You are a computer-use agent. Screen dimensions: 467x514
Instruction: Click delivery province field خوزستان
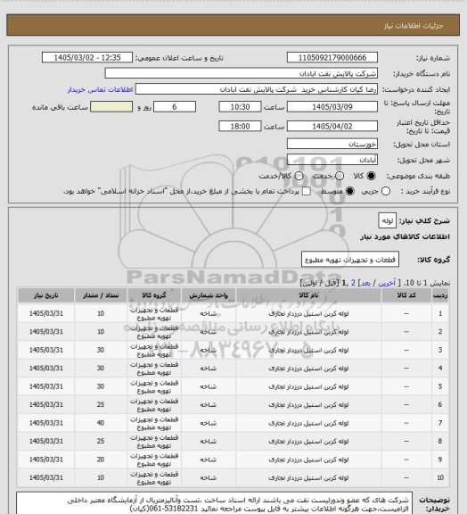(x=332, y=144)
